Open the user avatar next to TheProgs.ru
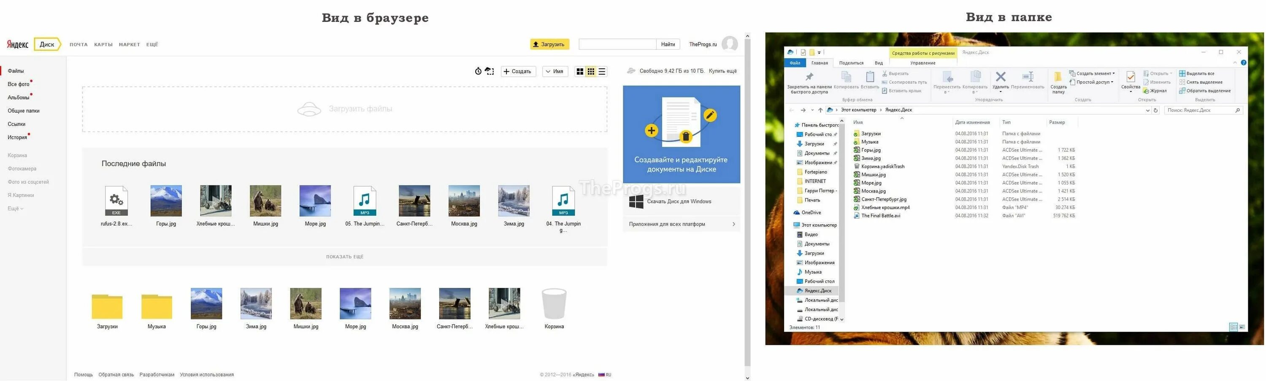This screenshot has height=381, width=1266. pyautogui.click(x=729, y=44)
